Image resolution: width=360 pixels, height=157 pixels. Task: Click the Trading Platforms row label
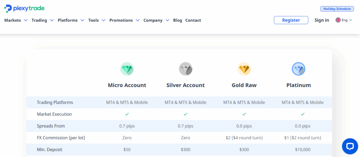click(x=55, y=102)
